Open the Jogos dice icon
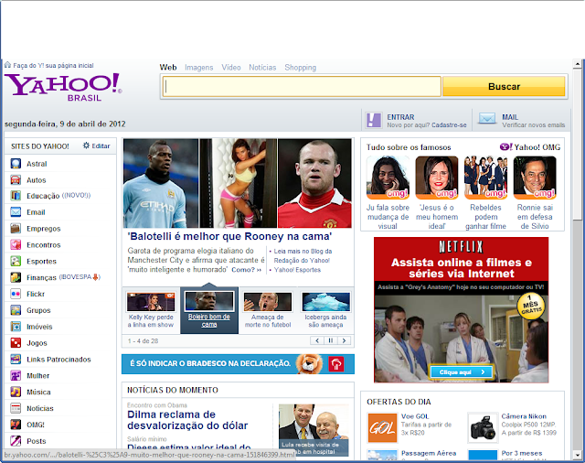 pyautogui.click(x=16, y=343)
